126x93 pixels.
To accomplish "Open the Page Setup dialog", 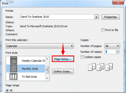I will (63, 59).
